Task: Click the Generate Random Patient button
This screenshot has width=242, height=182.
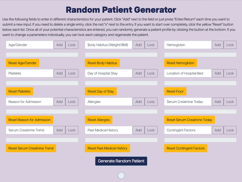Action: click(121, 161)
